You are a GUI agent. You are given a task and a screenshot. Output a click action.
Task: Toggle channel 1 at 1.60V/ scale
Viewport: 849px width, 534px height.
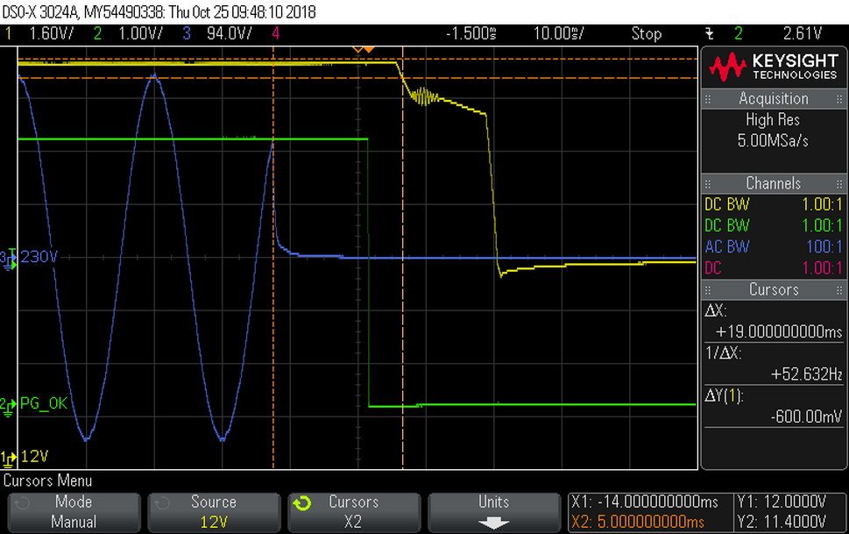(x=39, y=33)
